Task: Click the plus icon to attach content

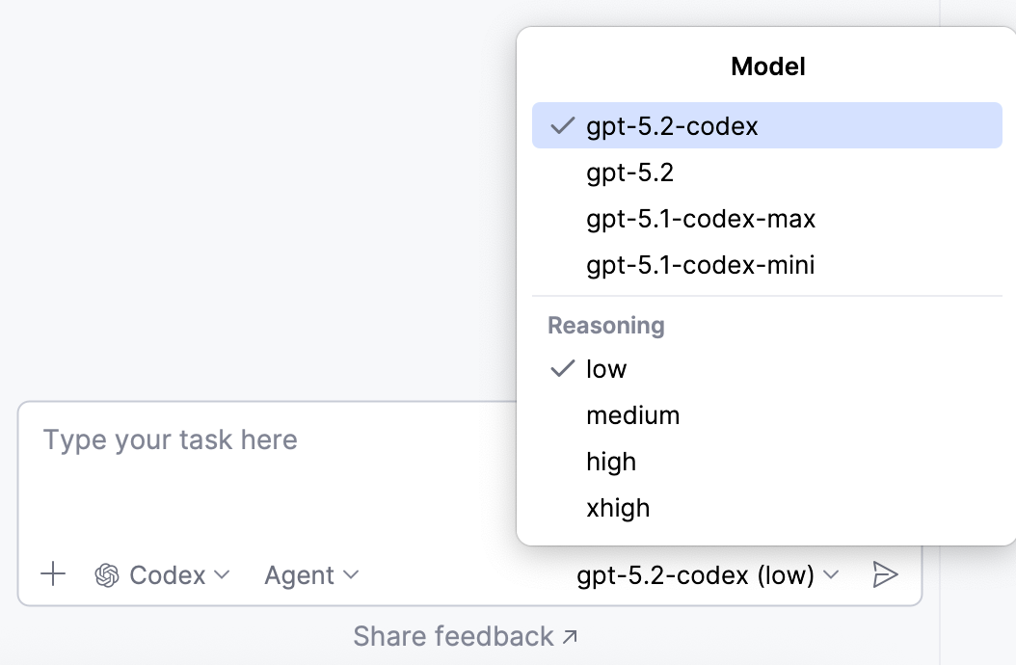Action: pos(53,574)
